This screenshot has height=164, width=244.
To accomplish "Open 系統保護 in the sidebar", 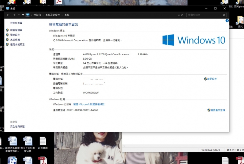I will coord(15,40).
